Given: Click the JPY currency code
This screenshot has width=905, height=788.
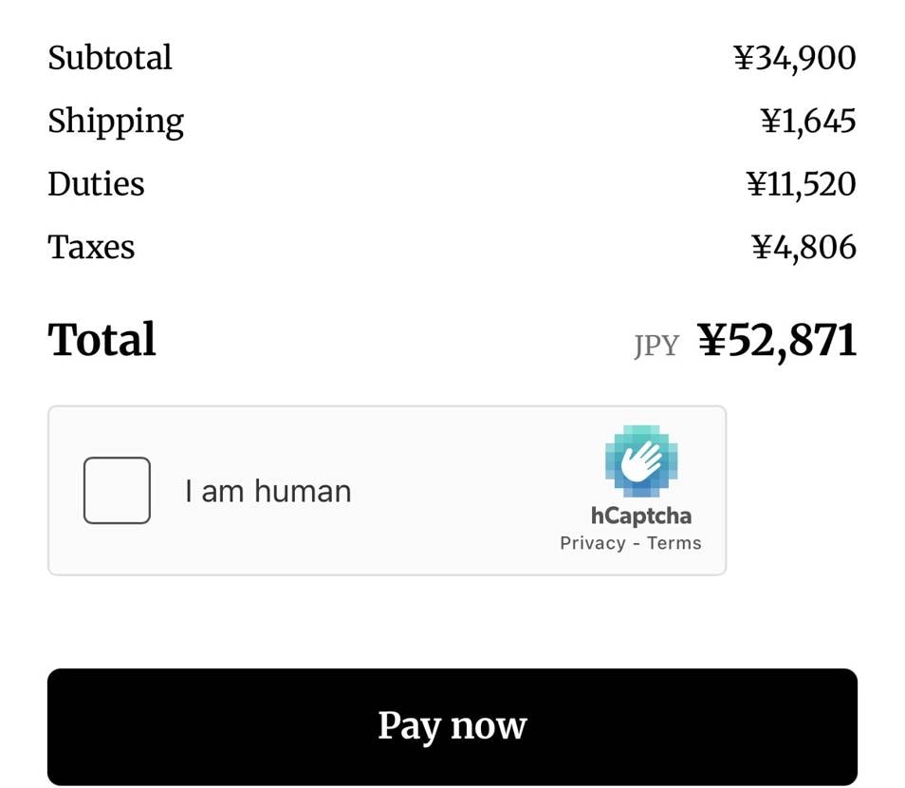Looking at the screenshot, I should (x=656, y=346).
